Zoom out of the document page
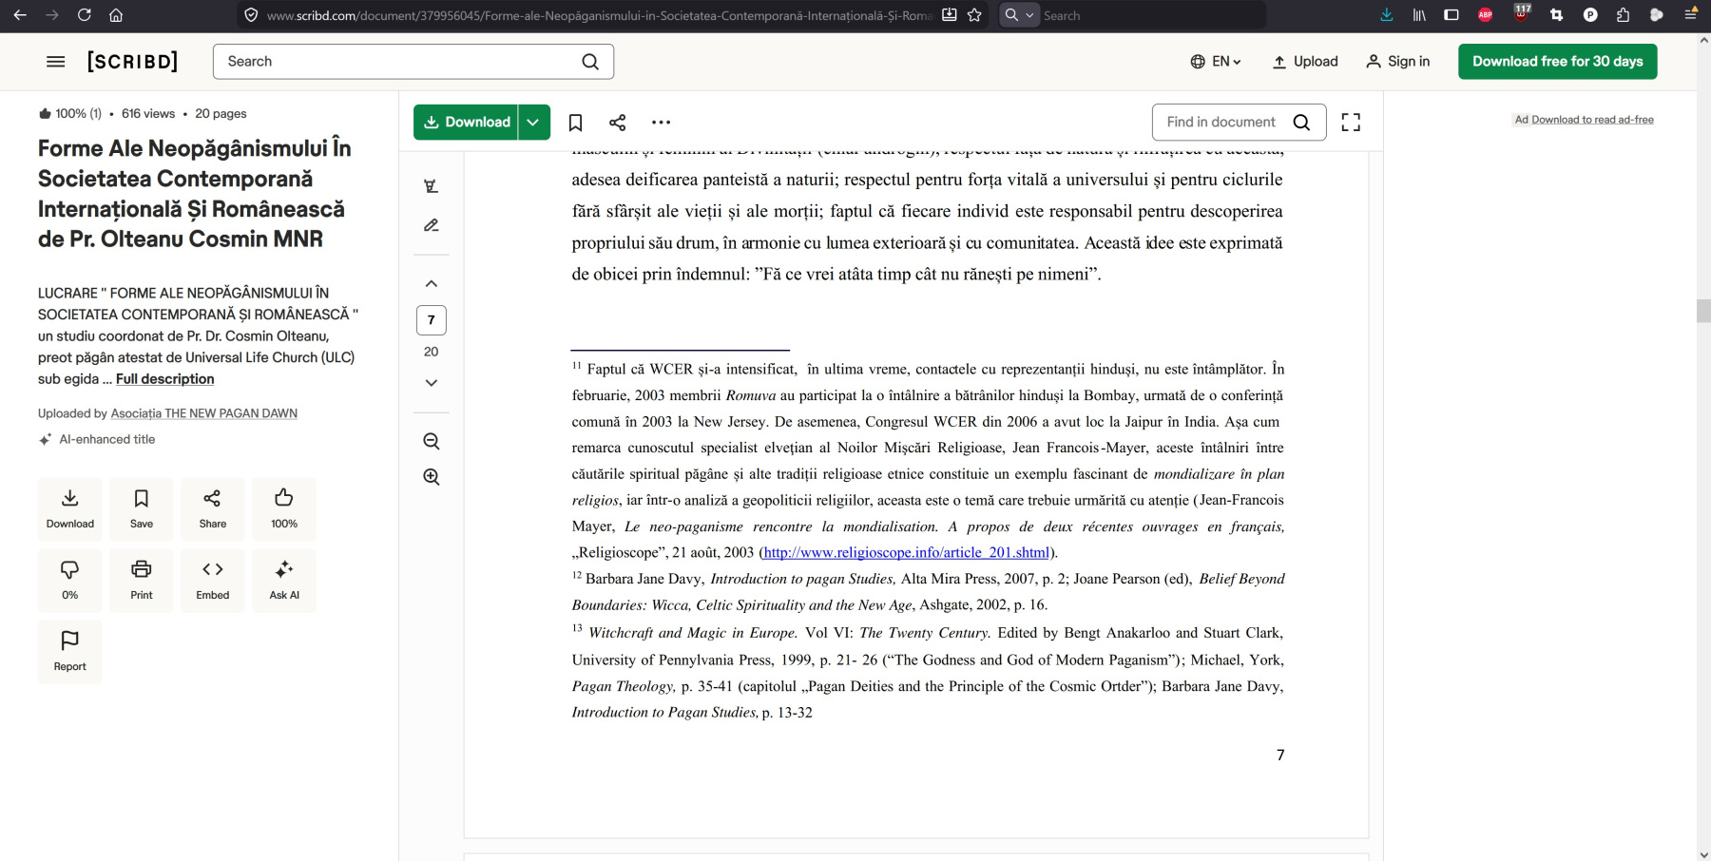1711x861 pixels. coord(432,441)
